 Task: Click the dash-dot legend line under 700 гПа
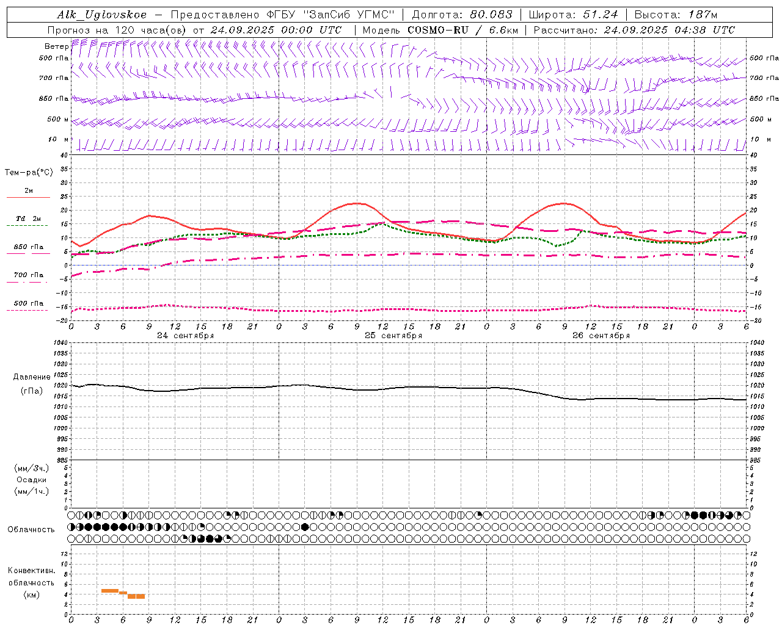27,281
